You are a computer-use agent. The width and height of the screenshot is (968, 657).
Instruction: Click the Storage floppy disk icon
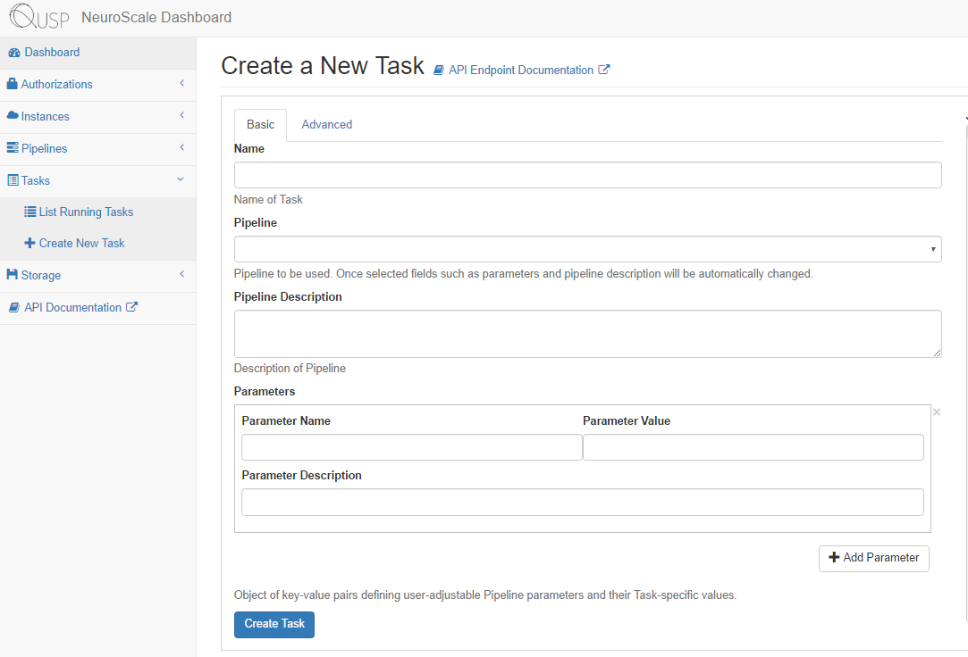(x=13, y=274)
